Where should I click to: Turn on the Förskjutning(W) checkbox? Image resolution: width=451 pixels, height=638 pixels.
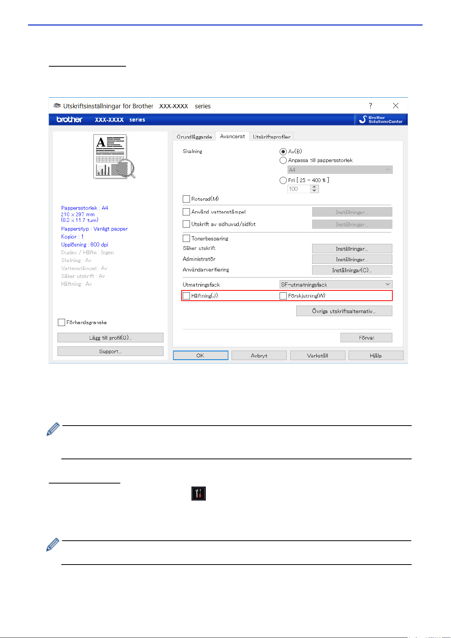(x=283, y=296)
